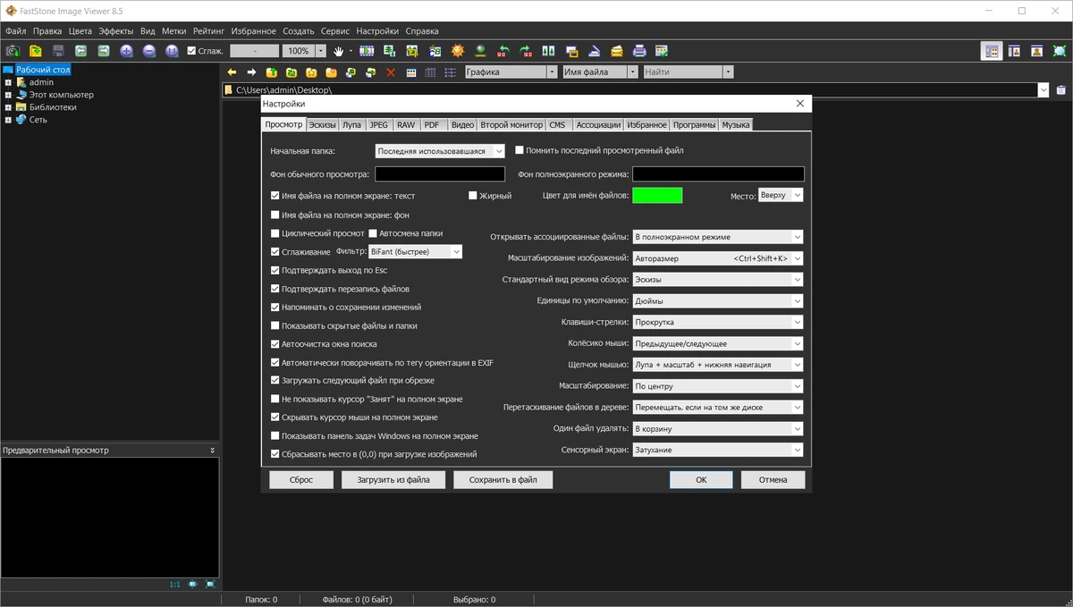Select Этот компьютер in folder tree
The height and width of the screenshot is (607, 1073).
(x=61, y=95)
